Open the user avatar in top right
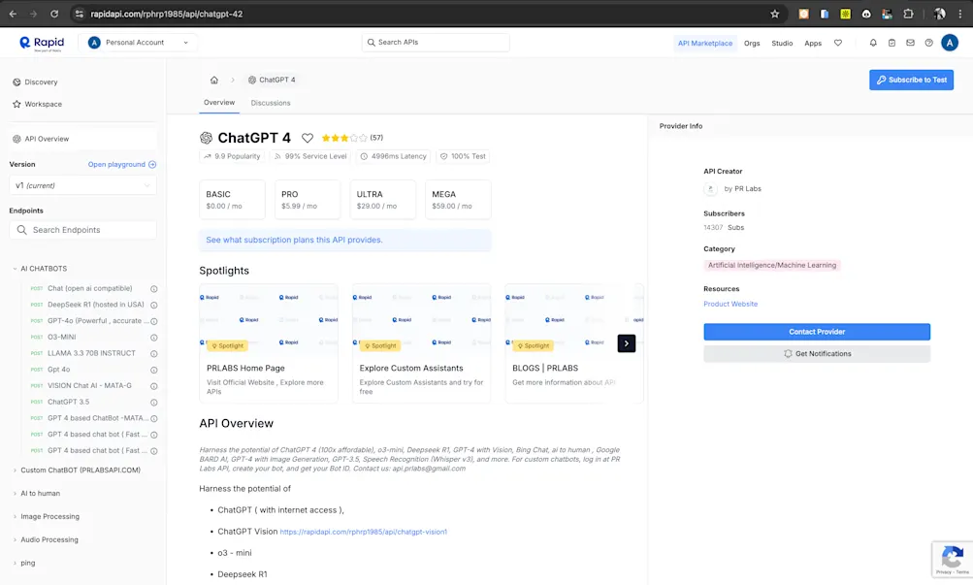The width and height of the screenshot is (973, 585). pos(950,42)
